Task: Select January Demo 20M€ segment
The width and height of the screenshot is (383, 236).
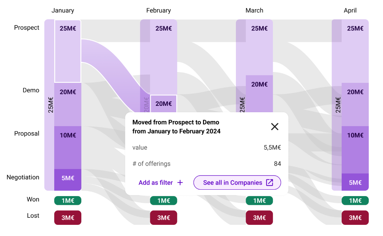Action: [x=68, y=104]
